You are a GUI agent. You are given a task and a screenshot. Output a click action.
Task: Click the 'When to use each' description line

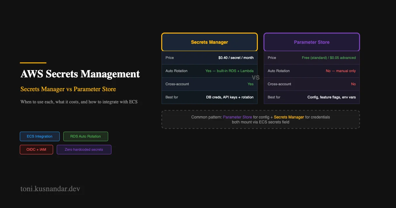[79, 102]
